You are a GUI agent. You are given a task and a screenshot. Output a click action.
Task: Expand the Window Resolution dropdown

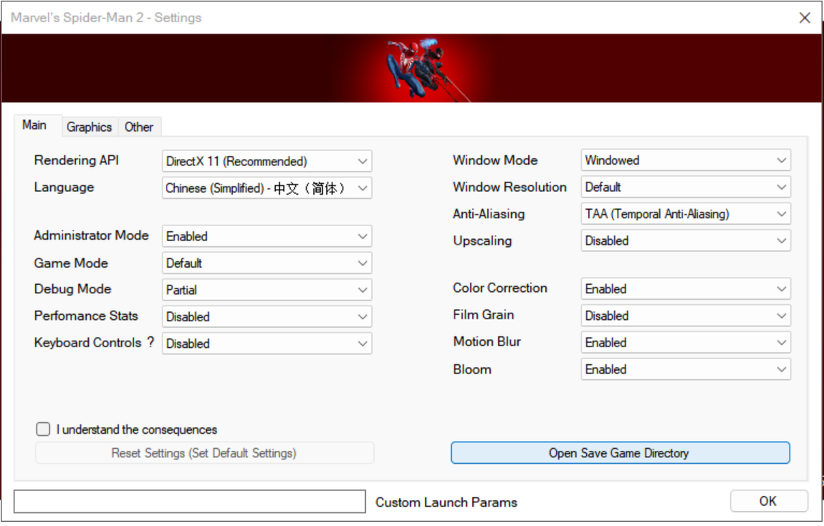(x=686, y=187)
